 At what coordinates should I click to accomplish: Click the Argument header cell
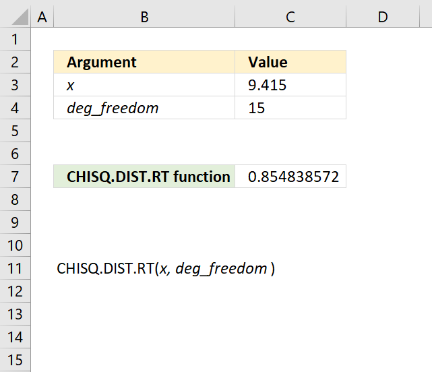144,62
